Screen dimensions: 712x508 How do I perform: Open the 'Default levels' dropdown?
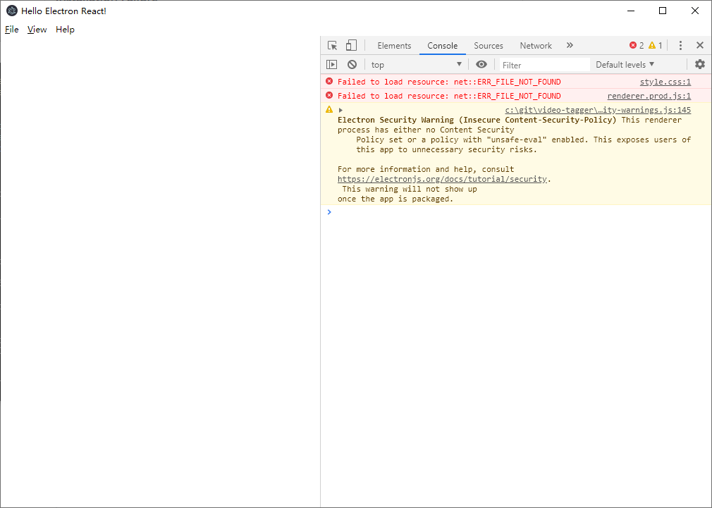625,64
